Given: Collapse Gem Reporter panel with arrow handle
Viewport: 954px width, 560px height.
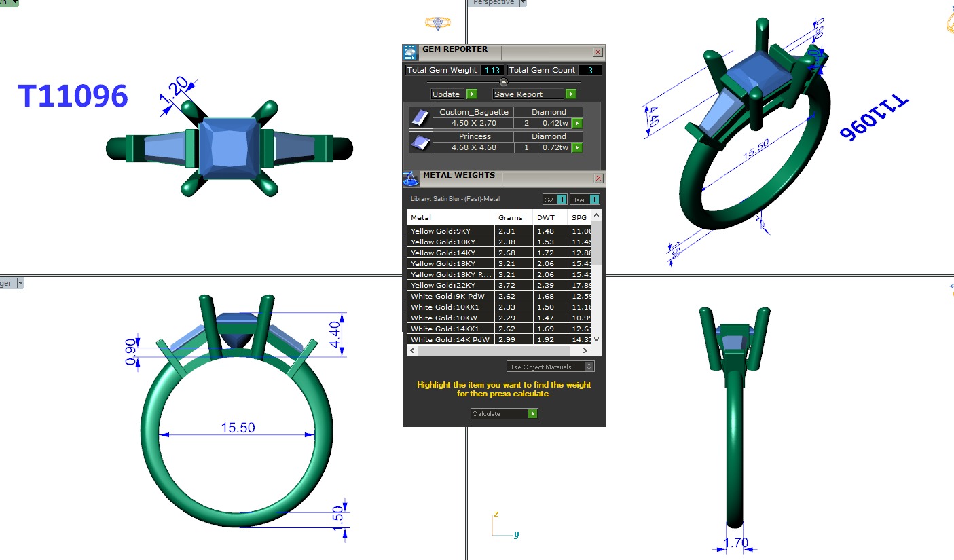Looking at the screenshot, I should click(503, 82).
